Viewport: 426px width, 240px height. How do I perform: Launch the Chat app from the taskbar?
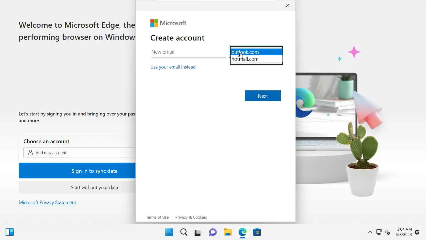[x=213, y=232]
